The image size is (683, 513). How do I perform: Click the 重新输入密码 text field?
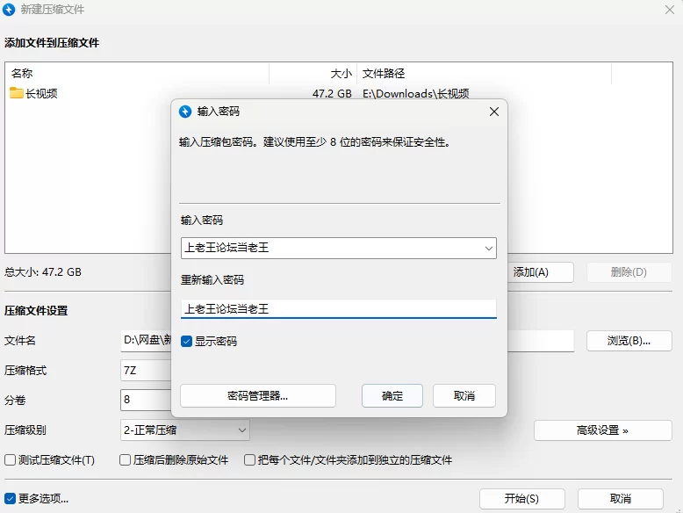[339, 309]
